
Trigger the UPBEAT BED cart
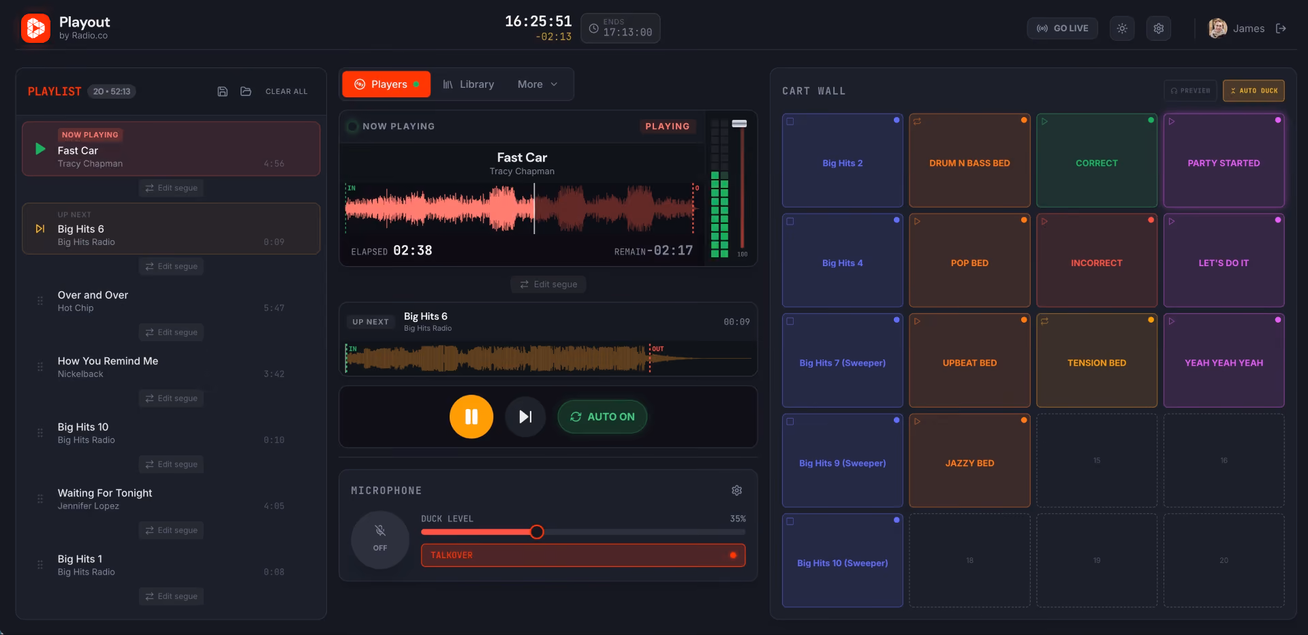969,361
